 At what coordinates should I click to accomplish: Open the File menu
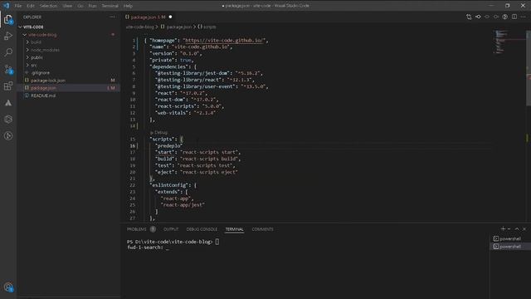point(18,6)
